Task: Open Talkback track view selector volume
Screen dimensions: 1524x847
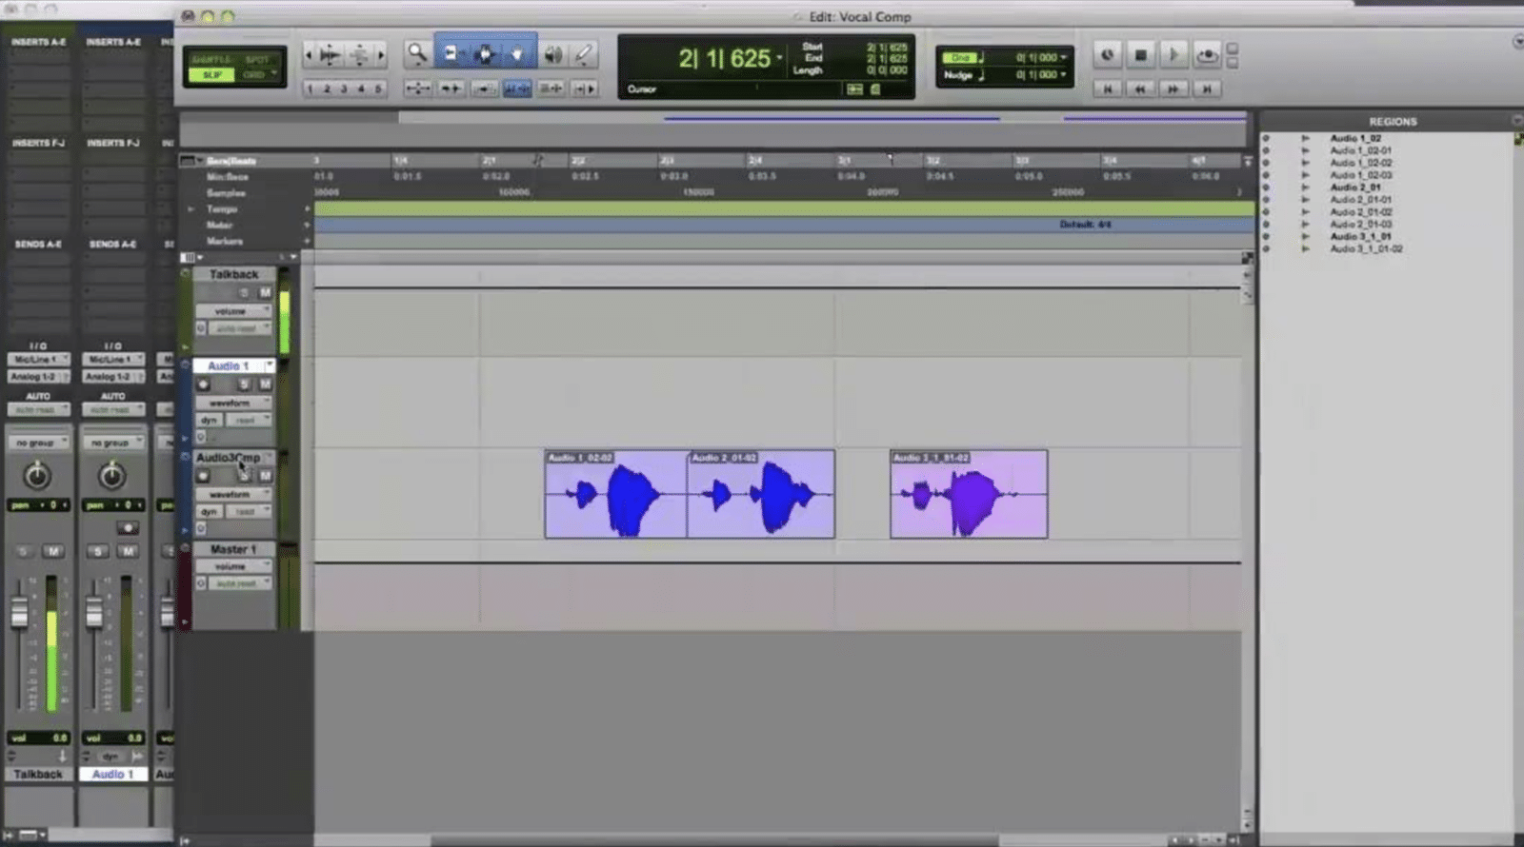Action: (233, 310)
